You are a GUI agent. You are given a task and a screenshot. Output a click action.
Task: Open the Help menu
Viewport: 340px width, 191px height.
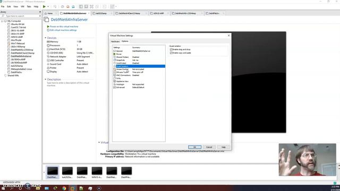click(x=36, y=7)
